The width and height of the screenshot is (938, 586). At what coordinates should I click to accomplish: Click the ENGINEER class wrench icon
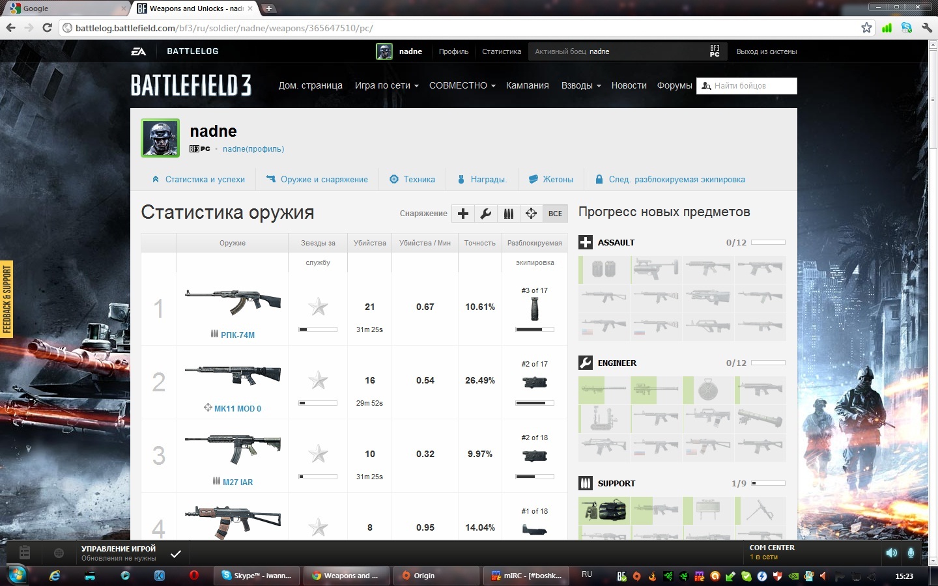pos(586,363)
